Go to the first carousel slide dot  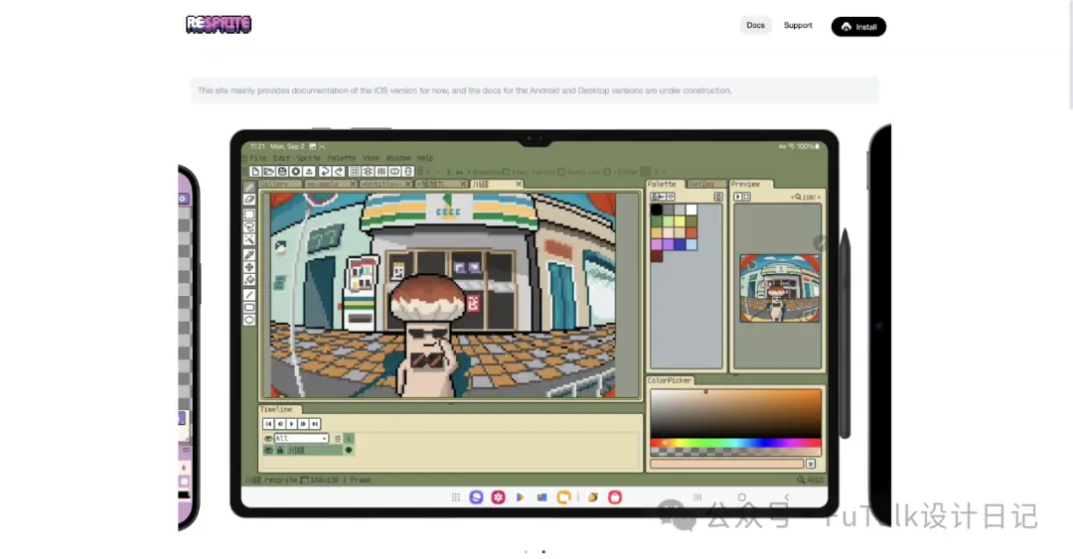pos(526,551)
